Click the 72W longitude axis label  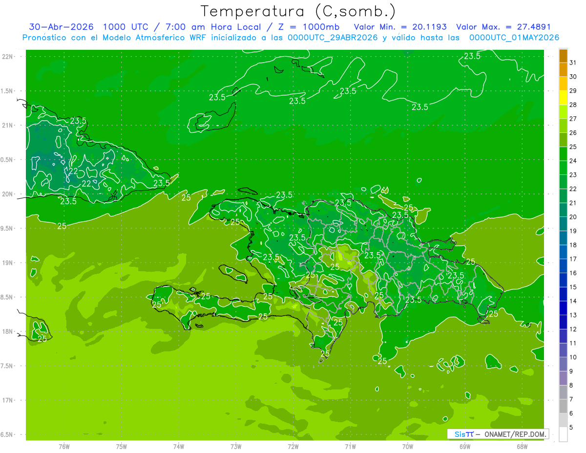pos(293,446)
